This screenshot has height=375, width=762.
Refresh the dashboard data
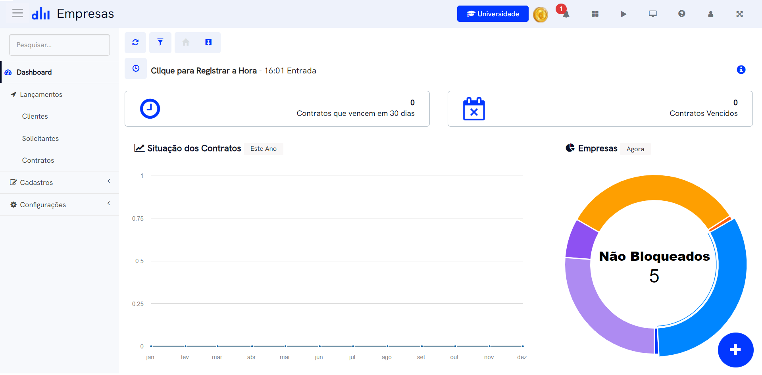pyautogui.click(x=135, y=42)
